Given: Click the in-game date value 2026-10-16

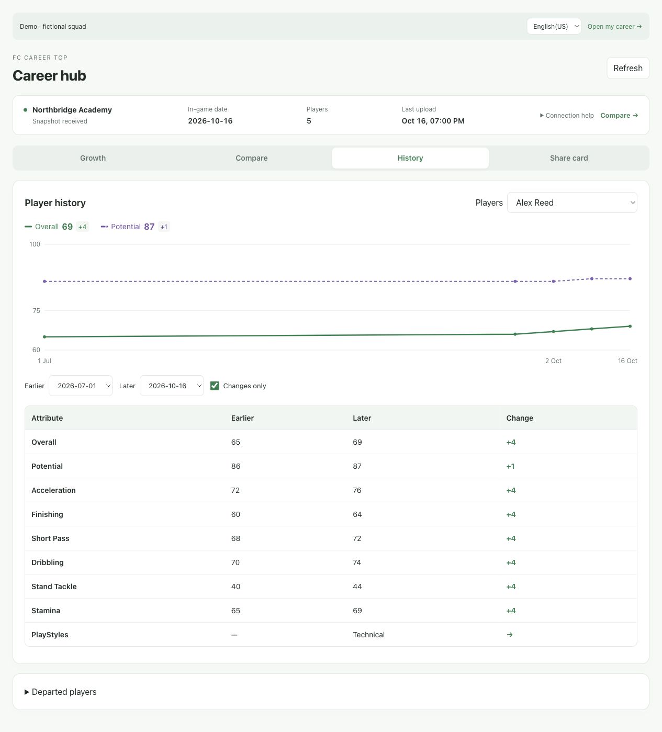Looking at the screenshot, I should pyautogui.click(x=210, y=121).
